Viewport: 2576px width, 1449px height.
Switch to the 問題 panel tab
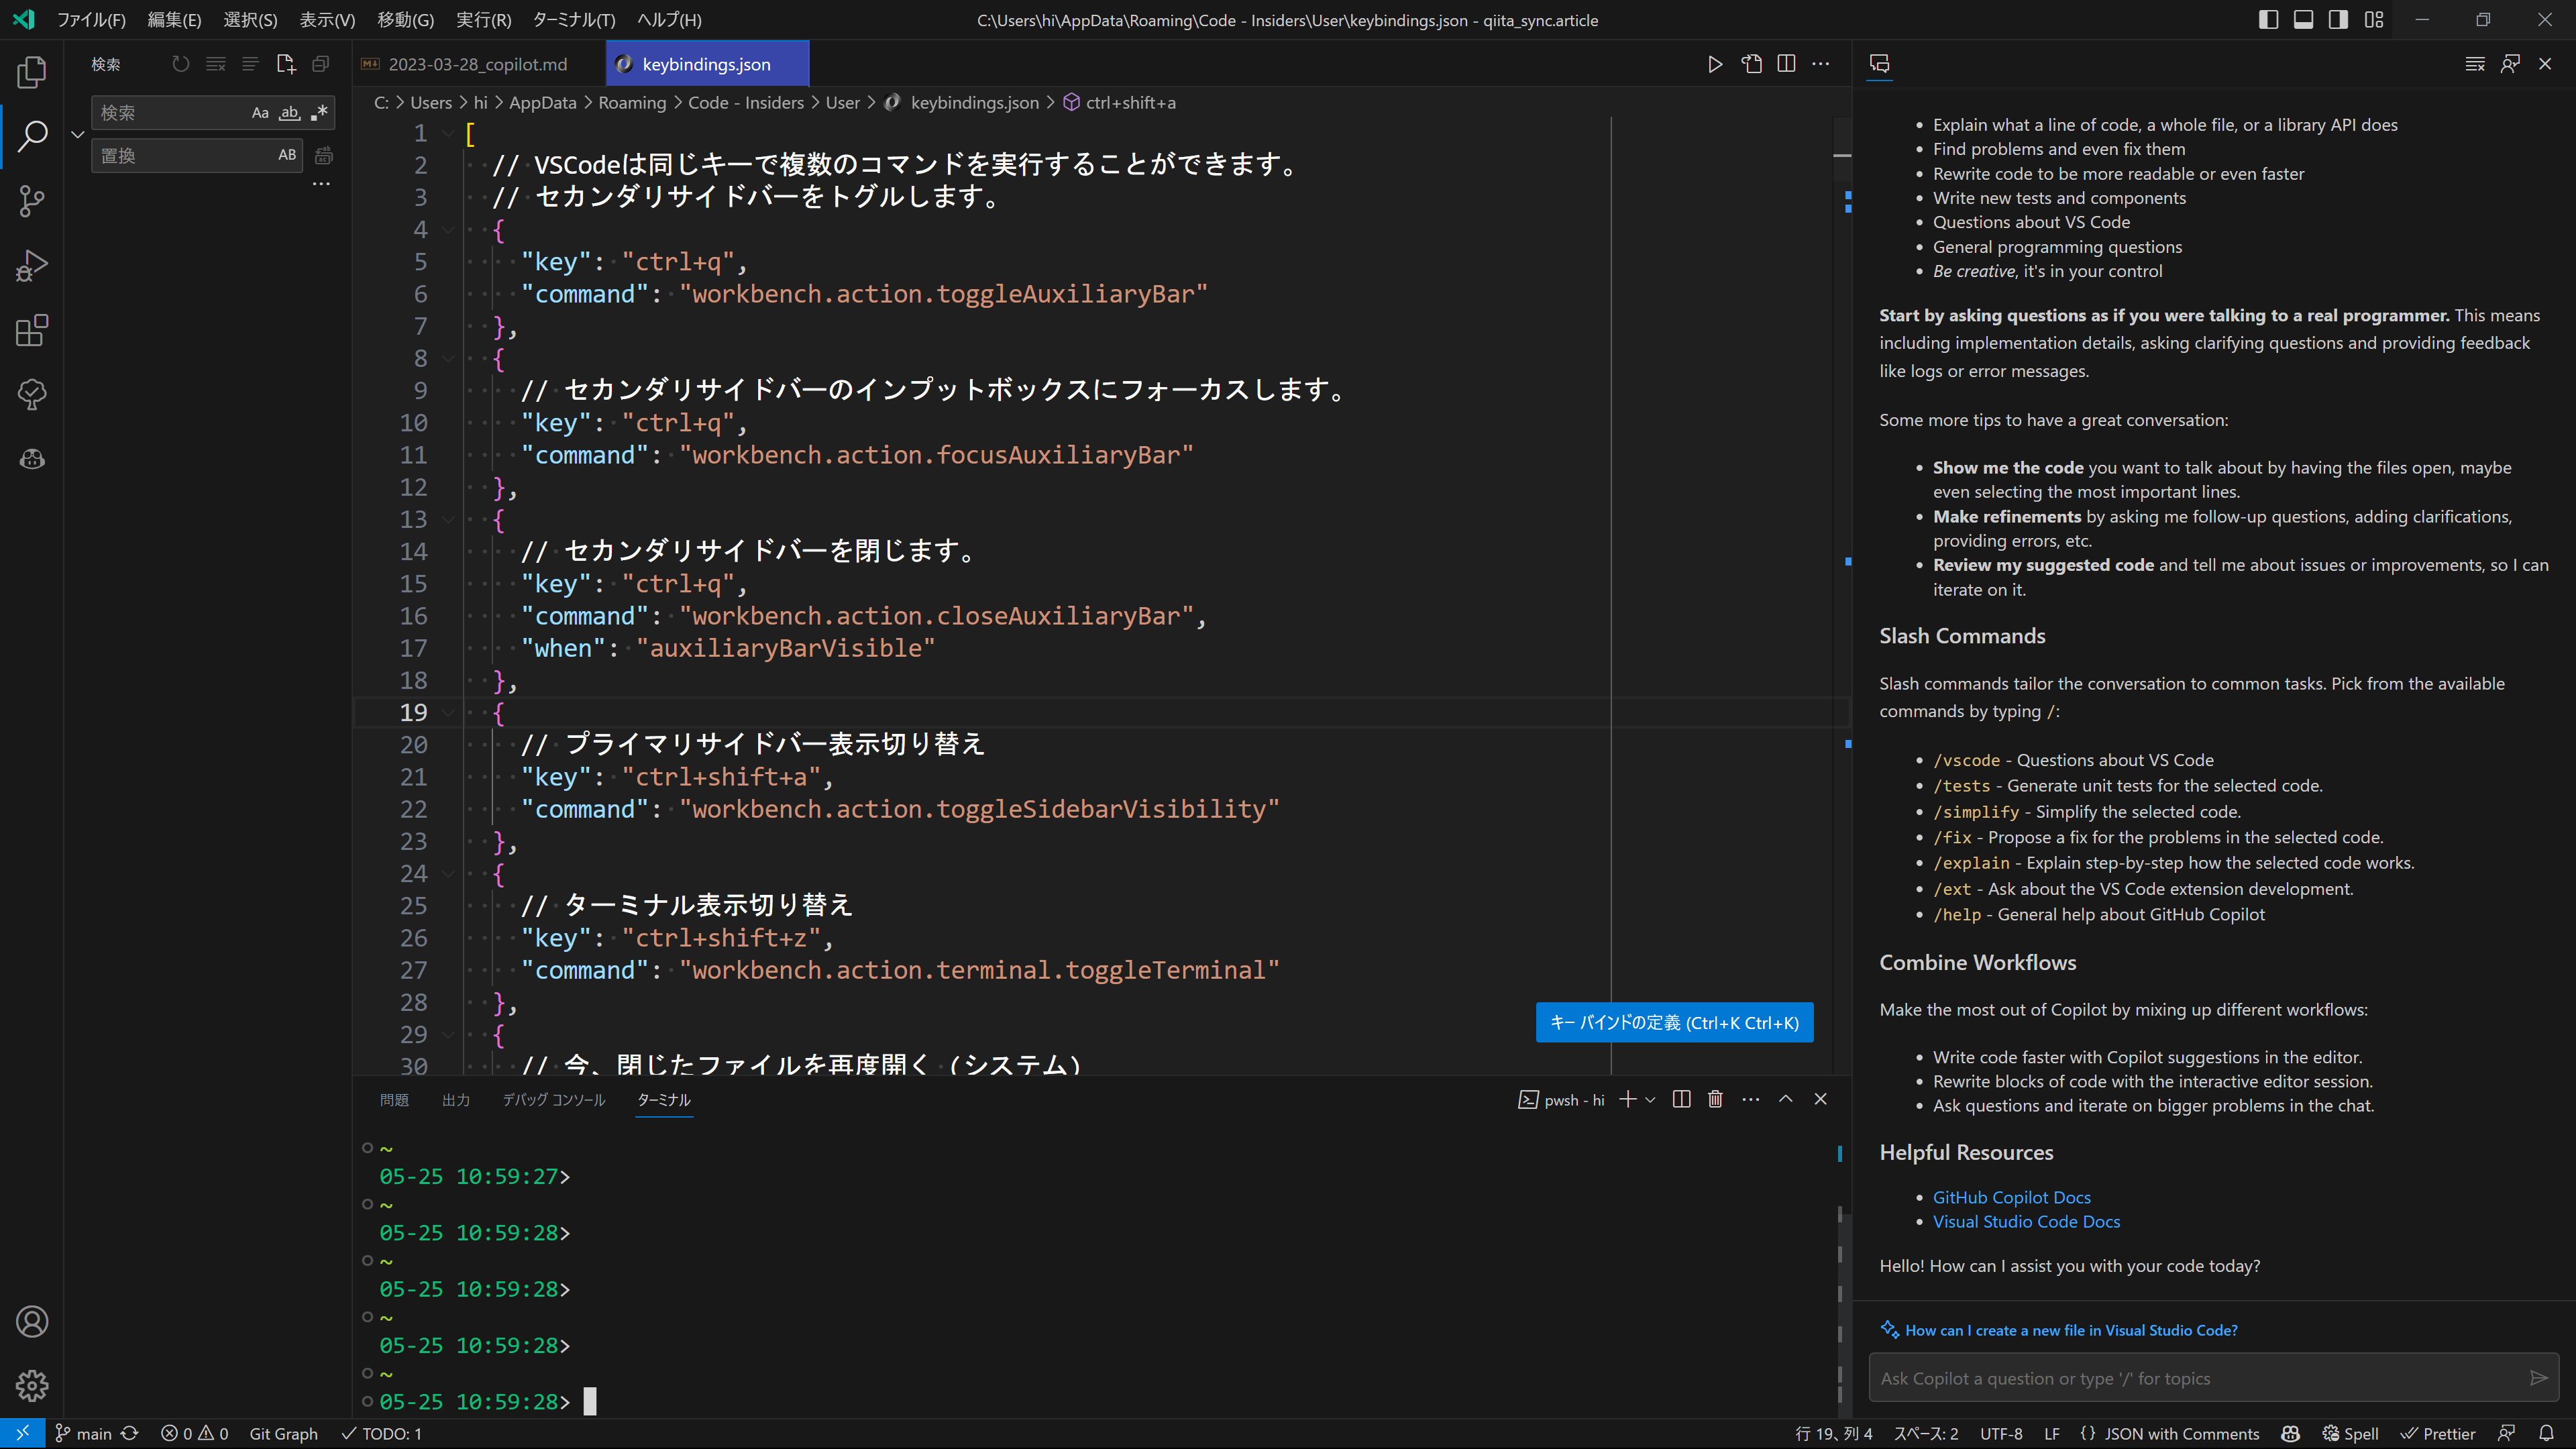[x=394, y=1099]
